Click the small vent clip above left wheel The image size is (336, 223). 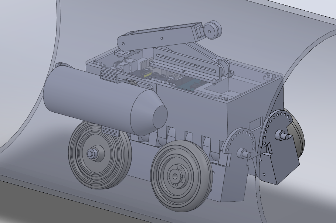(110, 131)
